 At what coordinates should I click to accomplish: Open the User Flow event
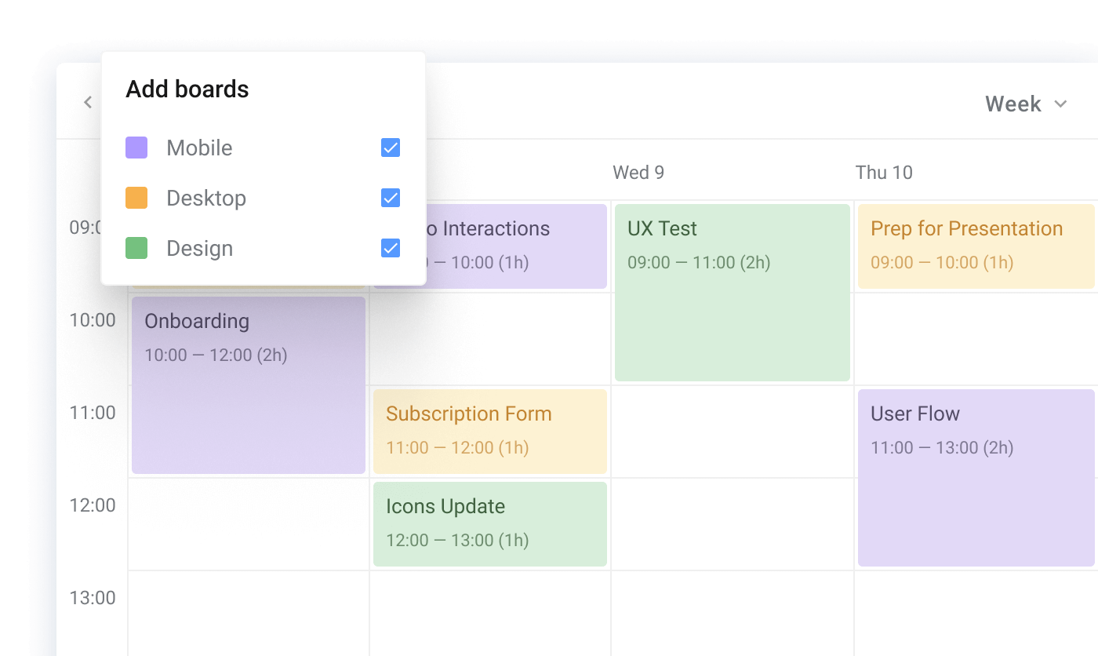point(976,477)
